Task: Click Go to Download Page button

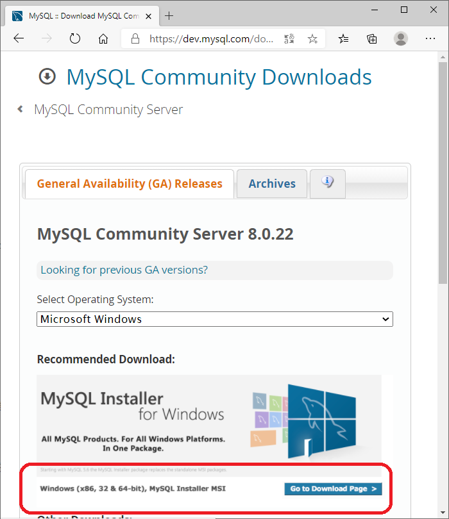Action: 333,489
